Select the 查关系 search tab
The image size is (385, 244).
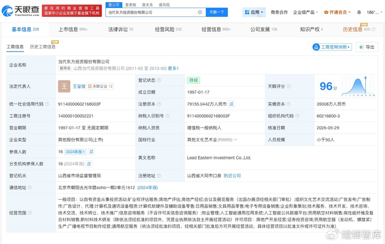click(147, 4)
